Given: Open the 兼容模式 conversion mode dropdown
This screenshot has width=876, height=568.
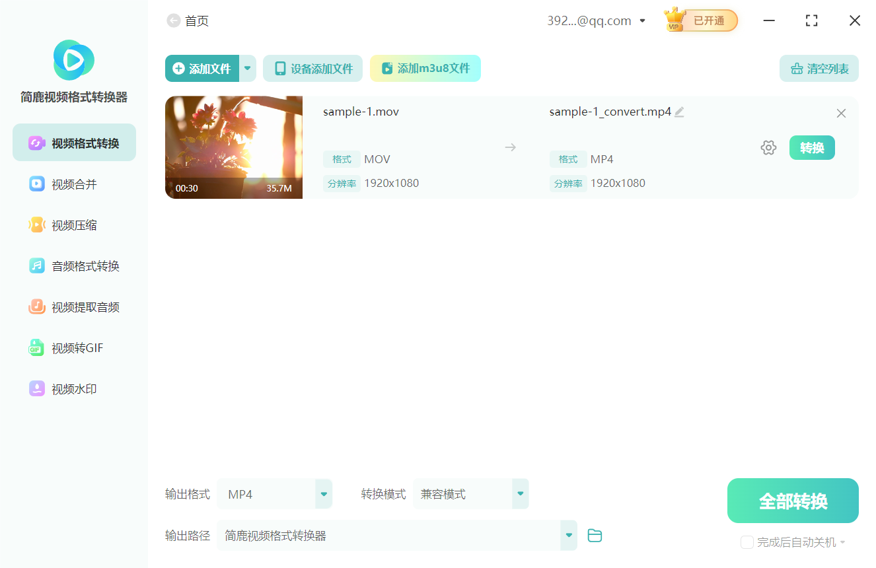Looking at the screenshot, I should coord(520,493).
